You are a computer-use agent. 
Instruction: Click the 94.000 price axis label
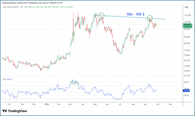(x=187, y=29)
